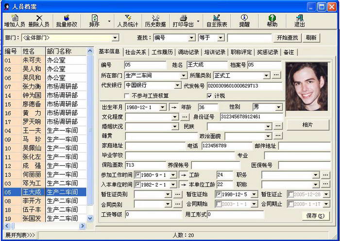Click the employee list horizontal scrollbar right arrow
The height and width of the screenshot is (241, 340).
tap(83, 226)
